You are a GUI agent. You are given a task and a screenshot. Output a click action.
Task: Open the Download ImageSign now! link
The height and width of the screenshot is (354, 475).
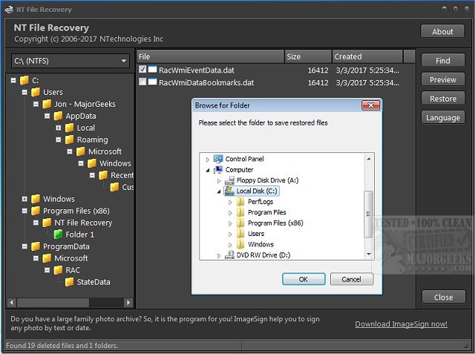coord(401,324)
